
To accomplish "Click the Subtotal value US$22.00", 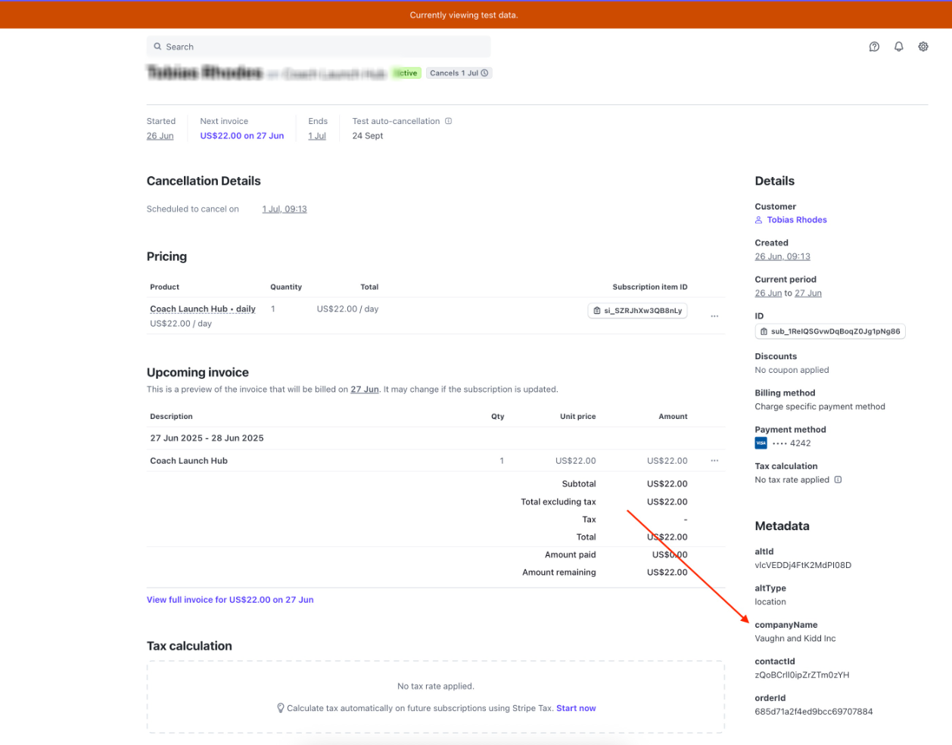I will [667, 484].
